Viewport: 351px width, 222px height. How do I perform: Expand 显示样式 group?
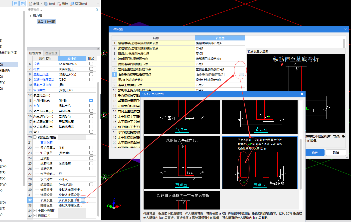(x=35, y=216)
